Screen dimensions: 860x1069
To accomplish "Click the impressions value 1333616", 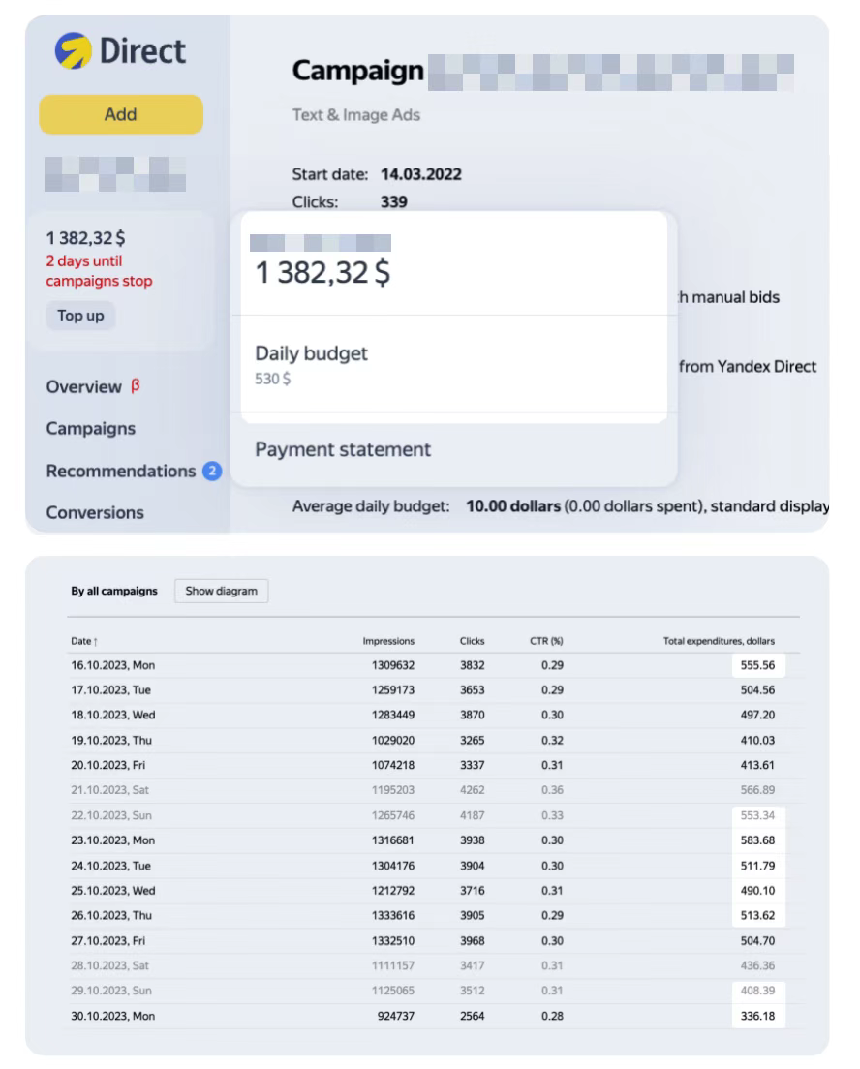I will click(x=393, y=916).
